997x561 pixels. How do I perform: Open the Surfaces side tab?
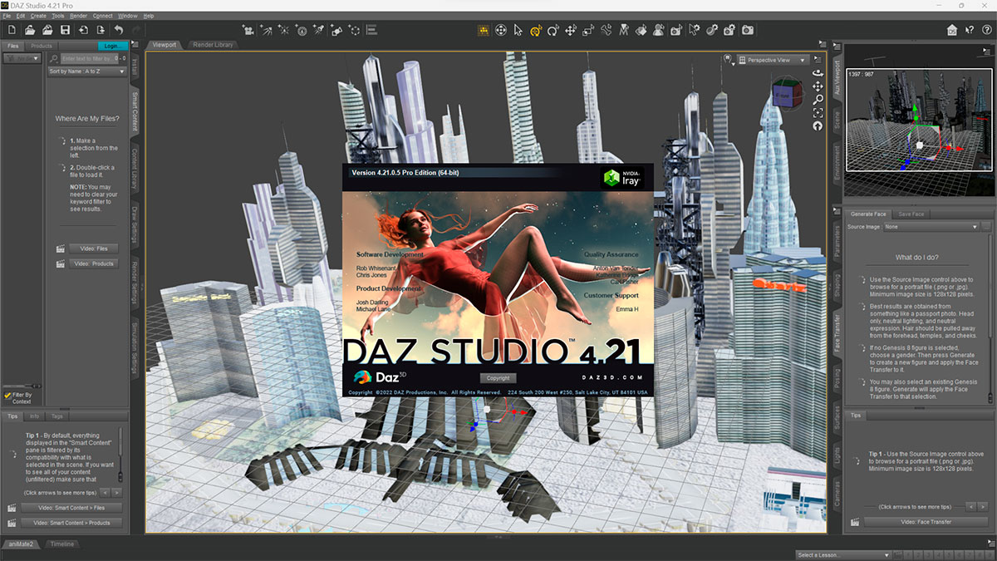[837, 417]
